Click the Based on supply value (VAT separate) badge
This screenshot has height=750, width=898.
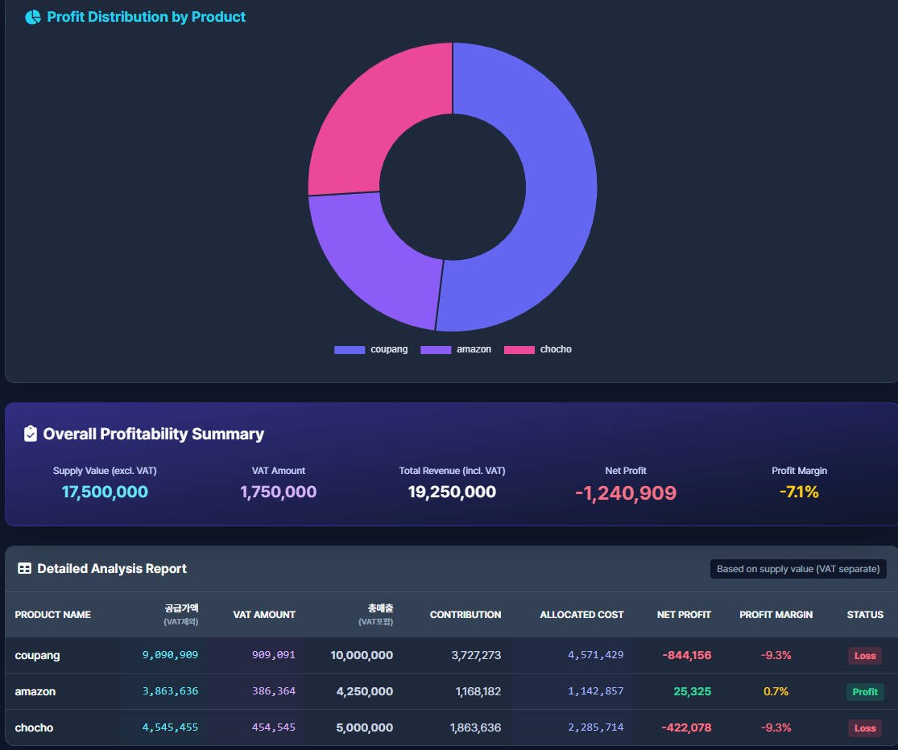pos(798,568)
